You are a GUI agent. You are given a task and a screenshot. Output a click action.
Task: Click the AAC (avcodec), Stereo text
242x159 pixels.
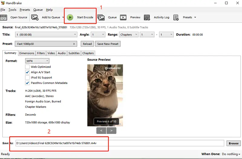click(39, 96)
